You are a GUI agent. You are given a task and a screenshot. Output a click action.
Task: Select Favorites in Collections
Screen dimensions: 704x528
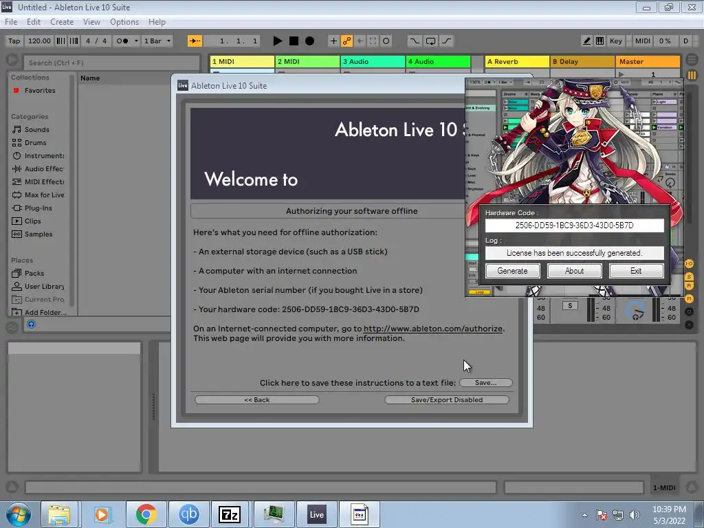pos(40,90)
